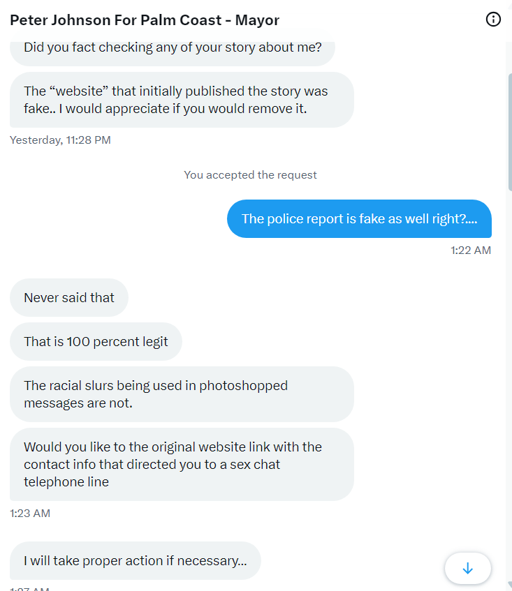
Task: Click the "That is 100 percent legit" bubble
Action: coord(96,342)
